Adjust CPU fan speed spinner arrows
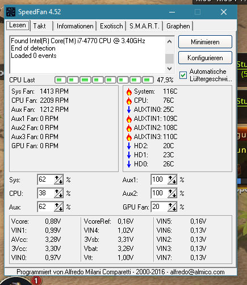247x285 pixels. point(58,193)
